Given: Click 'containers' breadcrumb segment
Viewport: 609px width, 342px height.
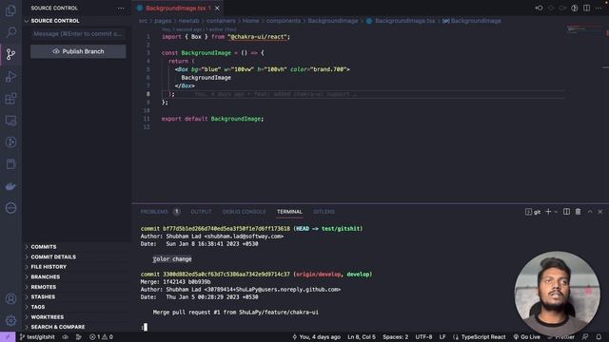Looking at the screenshot, I should point(221,21).
